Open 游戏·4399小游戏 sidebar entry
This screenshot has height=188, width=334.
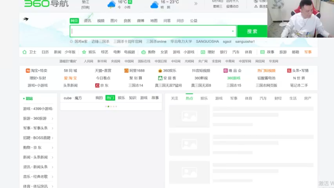pyautogui.click(x=38, y=109)
